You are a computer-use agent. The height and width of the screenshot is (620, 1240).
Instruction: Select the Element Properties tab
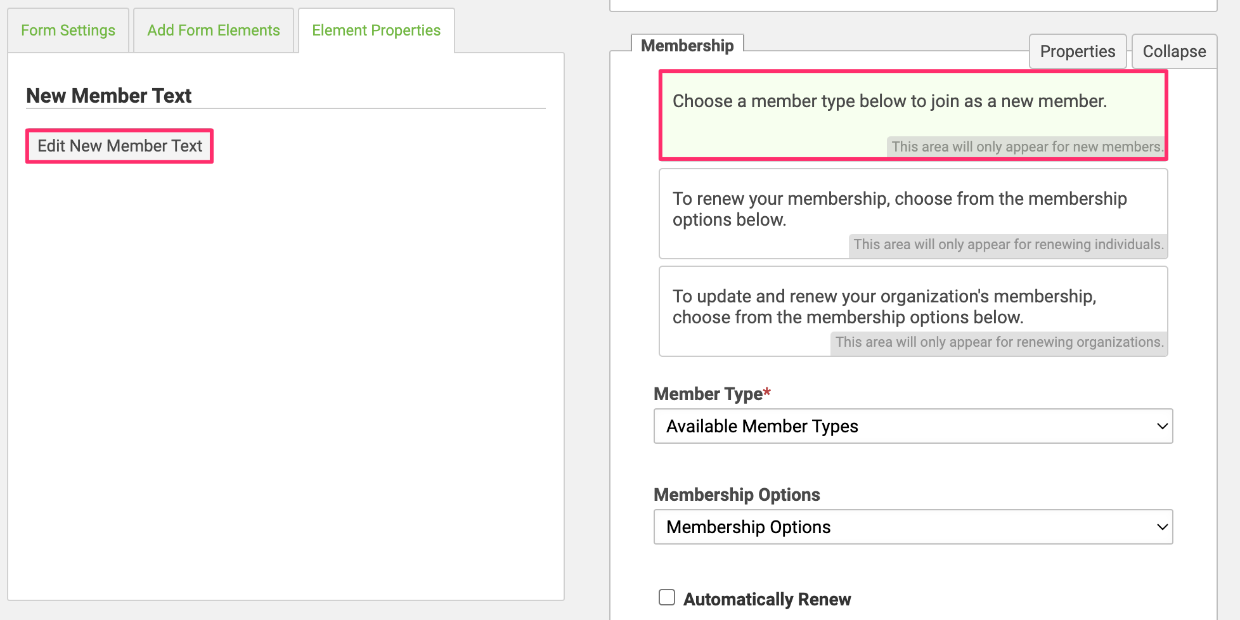click(377, 30)
